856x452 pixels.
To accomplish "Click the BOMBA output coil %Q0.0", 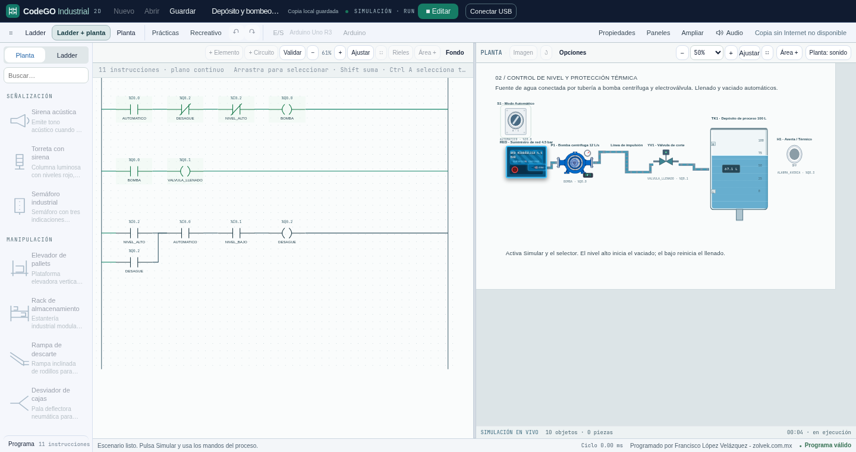I will [287, 109].
